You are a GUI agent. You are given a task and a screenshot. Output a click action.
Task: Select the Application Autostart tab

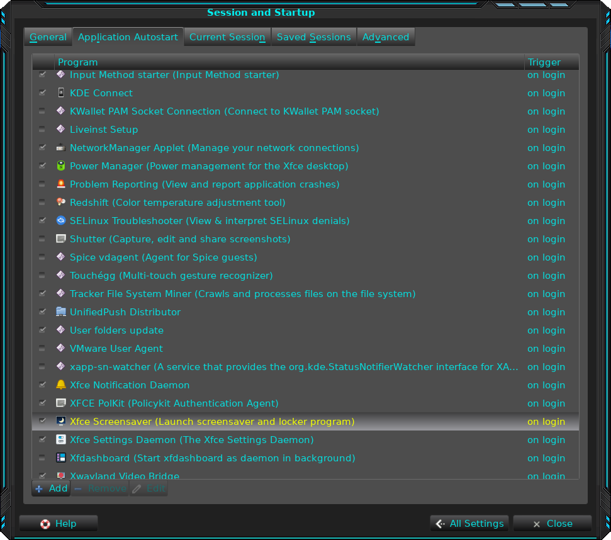[128, 37]
